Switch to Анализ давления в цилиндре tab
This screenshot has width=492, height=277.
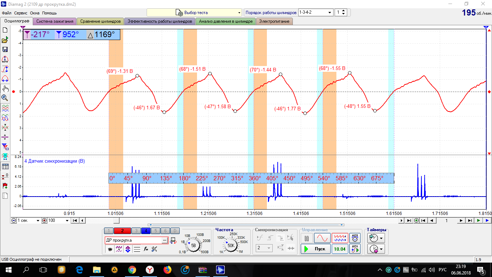click(x=225, y=21)
